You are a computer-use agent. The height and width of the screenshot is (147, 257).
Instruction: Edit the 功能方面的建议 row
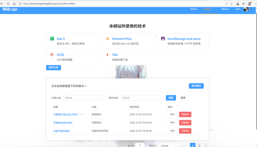pyautogui.click(x=172, y=131)
